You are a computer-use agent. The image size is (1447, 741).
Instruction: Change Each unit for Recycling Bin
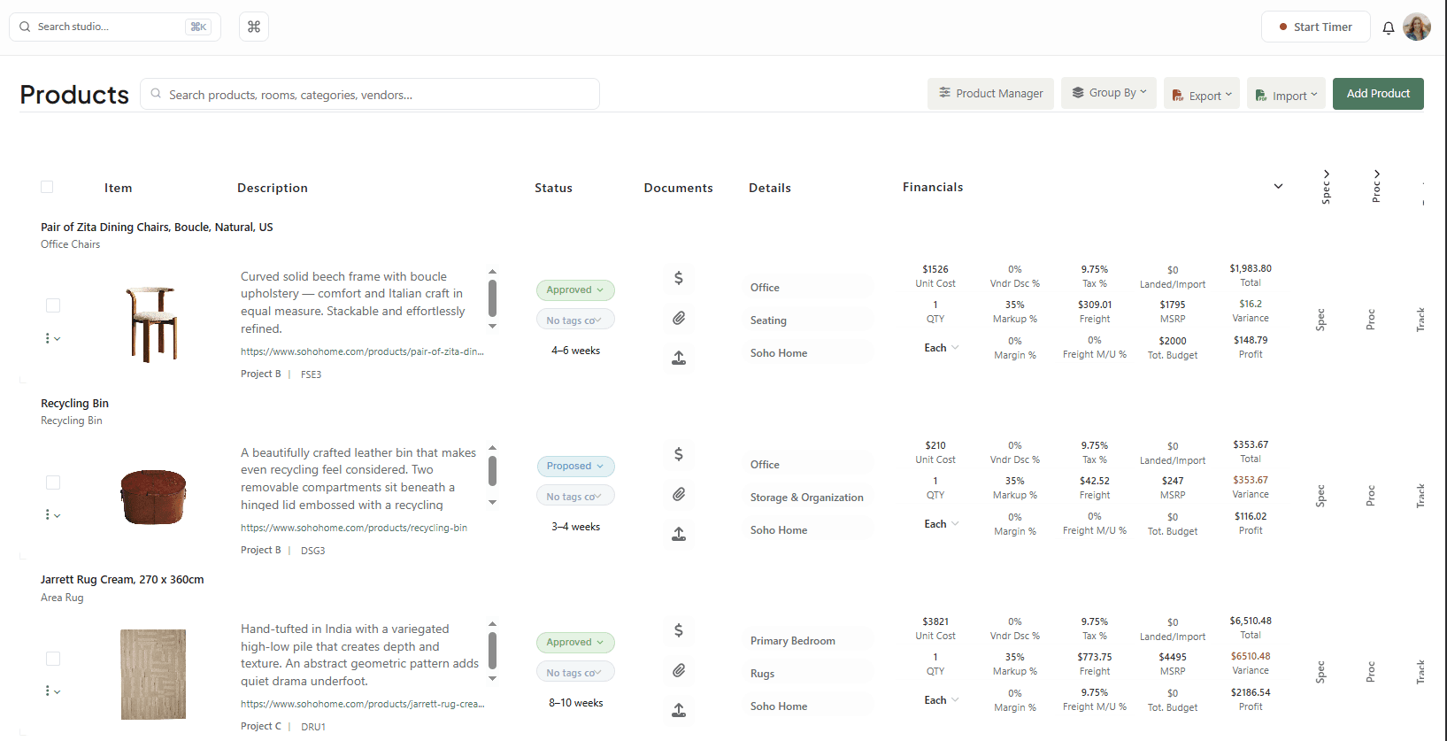pos(942,524)
